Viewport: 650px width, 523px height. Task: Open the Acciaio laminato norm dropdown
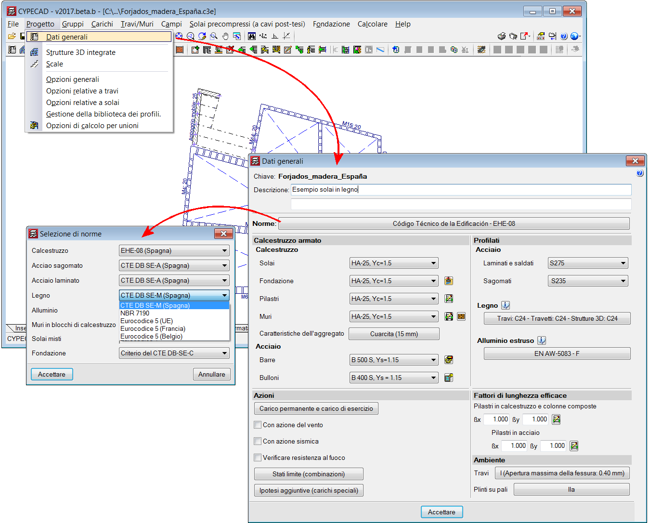(174, 280)
